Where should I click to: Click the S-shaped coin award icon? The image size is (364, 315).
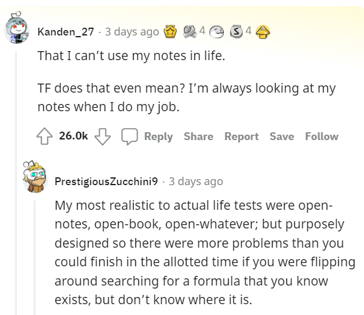(x=238, y=31)
